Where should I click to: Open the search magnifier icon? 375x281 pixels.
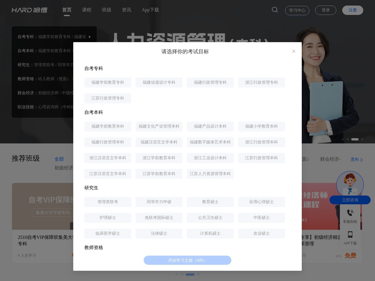(275, 10)
